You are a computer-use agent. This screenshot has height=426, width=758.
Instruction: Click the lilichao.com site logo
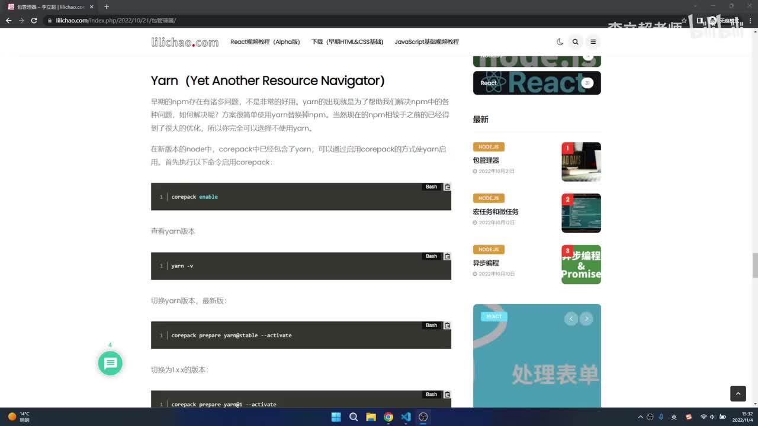point(185,42)
